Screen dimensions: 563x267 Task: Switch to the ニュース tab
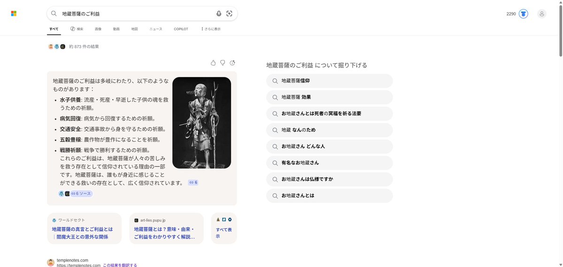click(156, 29)
